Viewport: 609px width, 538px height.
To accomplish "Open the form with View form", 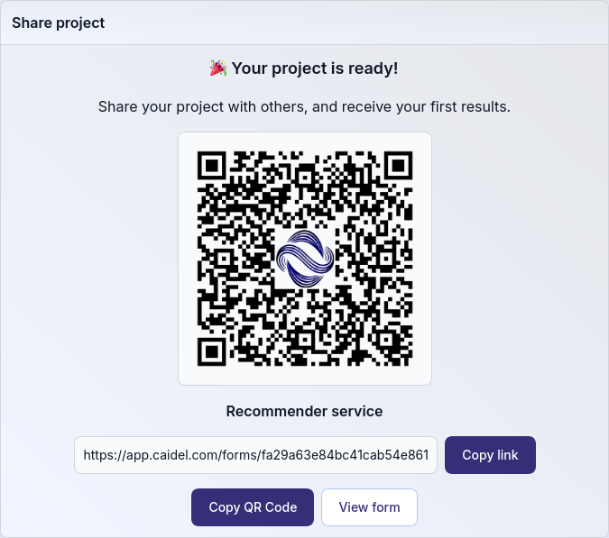I will pos(369,507).
